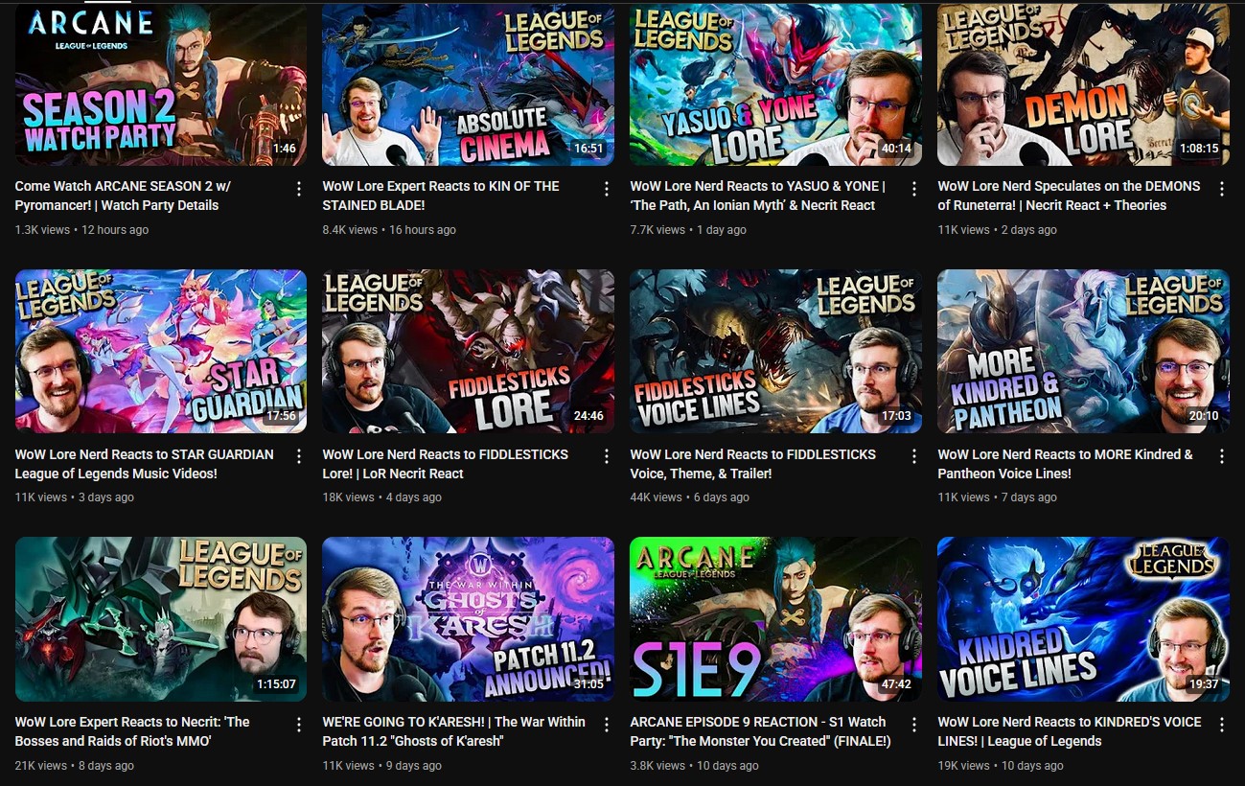Open kebab menu for Ghosts of K'aresh patch video

tap(606, 725)
